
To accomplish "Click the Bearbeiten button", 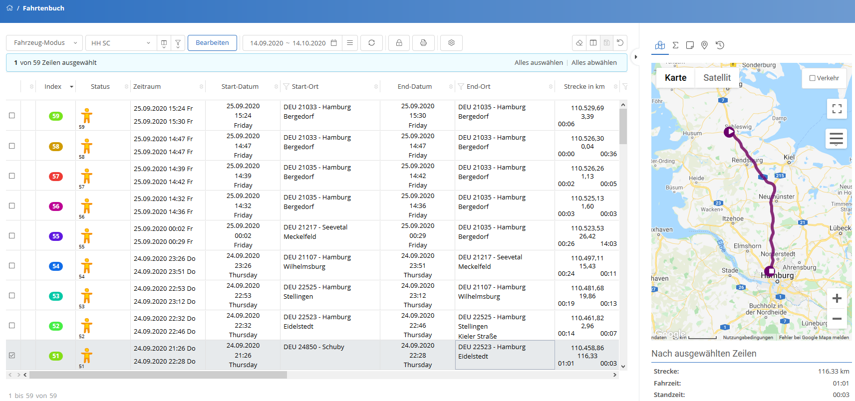I will [x=212, y=43].
